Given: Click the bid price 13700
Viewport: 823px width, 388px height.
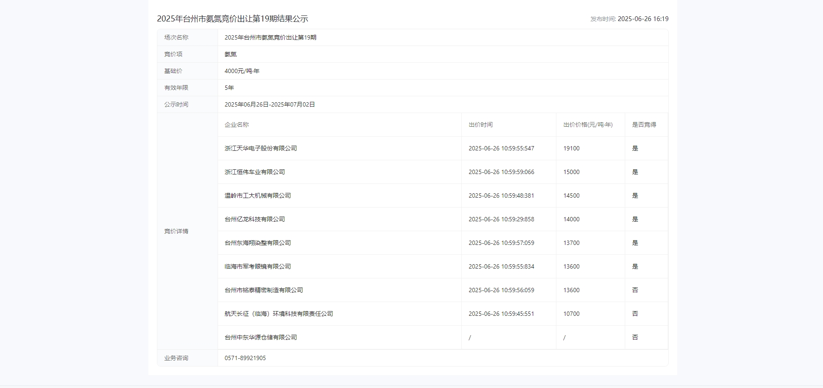Looking at the screenshot, I should click(571, 243).
